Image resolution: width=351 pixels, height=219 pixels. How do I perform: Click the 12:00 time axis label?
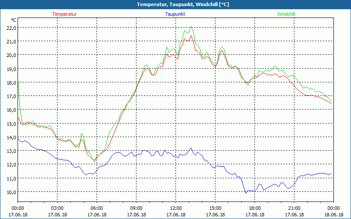176,208
